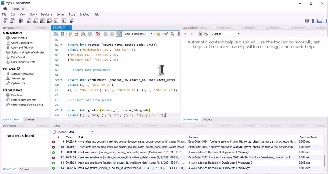Workbench preferences gear icon at top right
Screen dimensions: 328x174
click(x=307, y=20)
